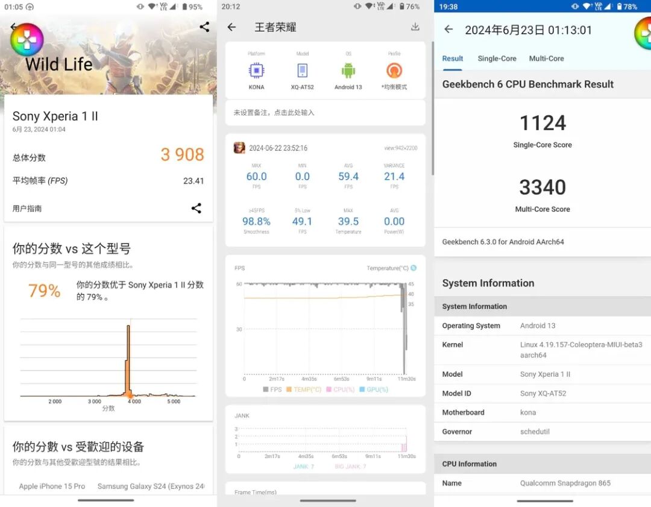The image size is (651, 507).
Task: Tap the FPS and temperature line chart
Action: (325, 329)
